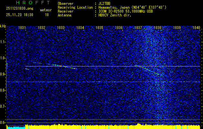
Task: Click the 1.1 frequency axis label
Action: coord(3,42)
